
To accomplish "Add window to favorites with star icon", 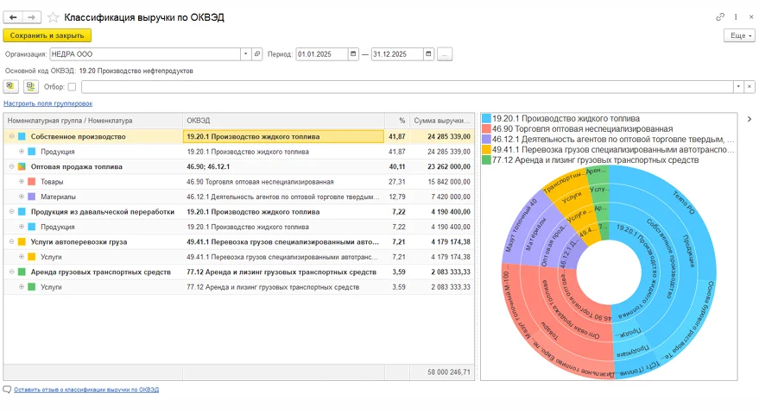I will (x=54, y=17).
